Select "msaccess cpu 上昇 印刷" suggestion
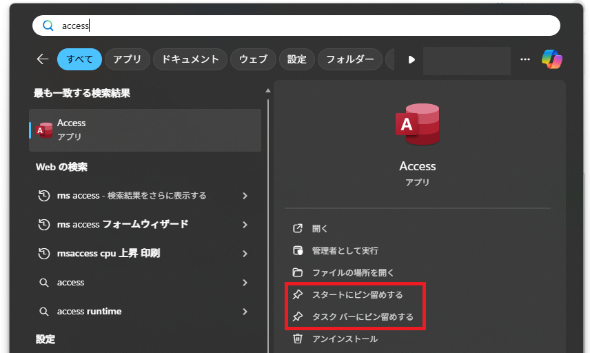The image size is (590, 353). [145, 254]
